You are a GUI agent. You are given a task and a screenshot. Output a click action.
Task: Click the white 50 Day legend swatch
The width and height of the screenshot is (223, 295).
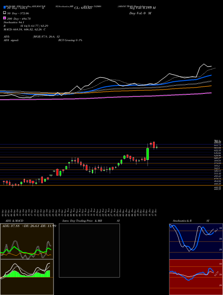pyautogui.click(x=4, y=13)
